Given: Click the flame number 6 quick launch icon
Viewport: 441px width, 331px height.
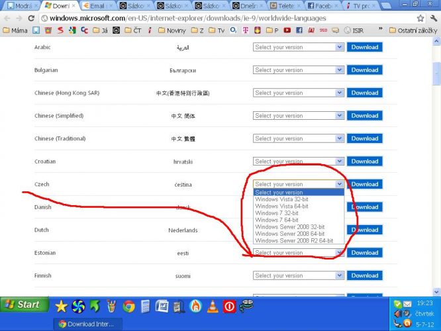Looking at the screenshot, I should (196, 306).
